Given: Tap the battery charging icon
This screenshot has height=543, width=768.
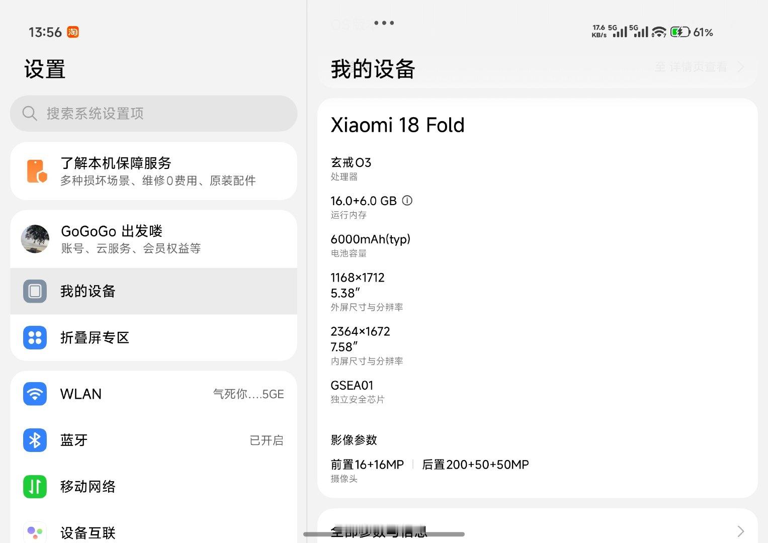Looking at the screenshot, I should [680, 32].
